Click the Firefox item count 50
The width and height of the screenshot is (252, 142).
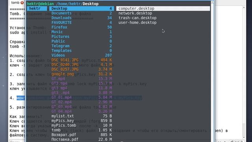coord(109,27)
